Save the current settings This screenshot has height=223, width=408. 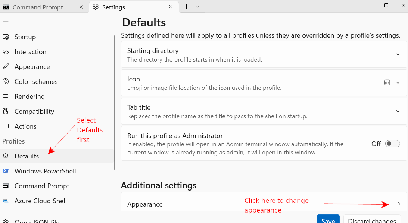[328, 220]
